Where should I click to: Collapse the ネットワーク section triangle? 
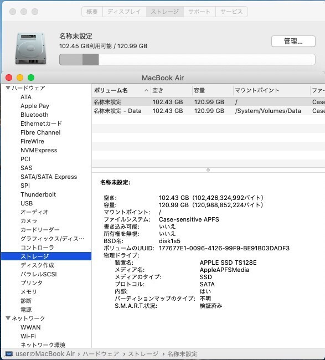pyautogui.click(x=8, y=318)
